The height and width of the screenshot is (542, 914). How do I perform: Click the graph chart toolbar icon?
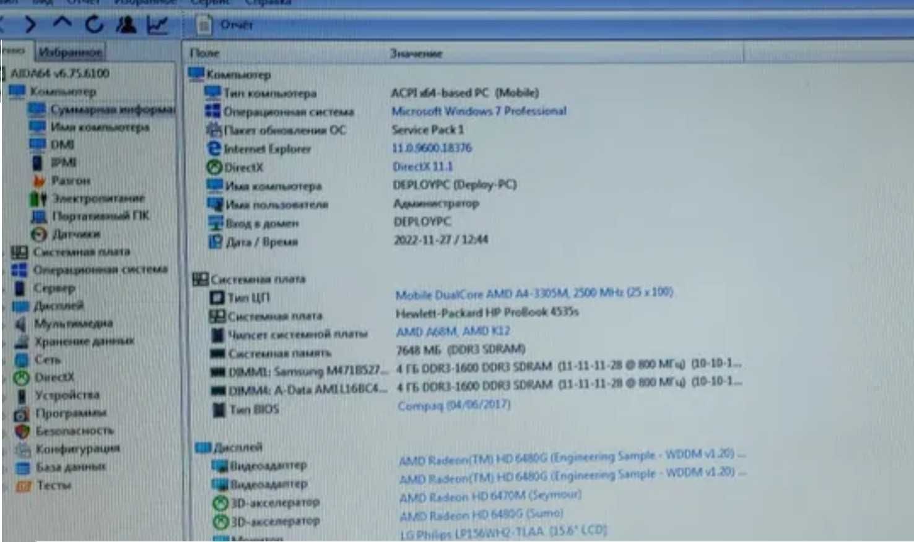(157, 25)
